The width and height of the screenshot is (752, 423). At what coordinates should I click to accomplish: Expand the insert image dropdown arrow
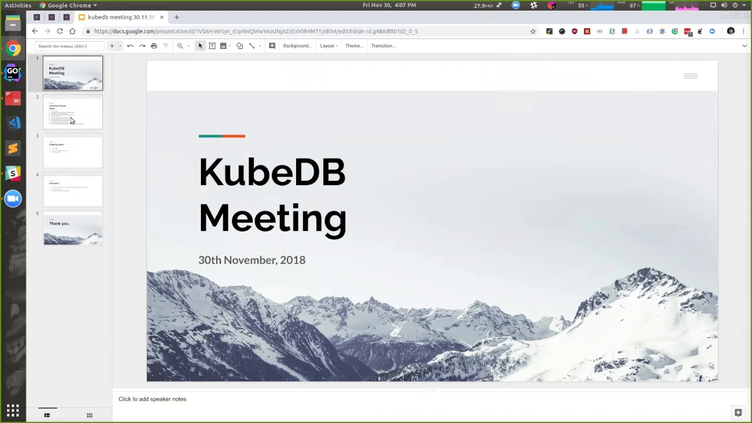[230, 46]
